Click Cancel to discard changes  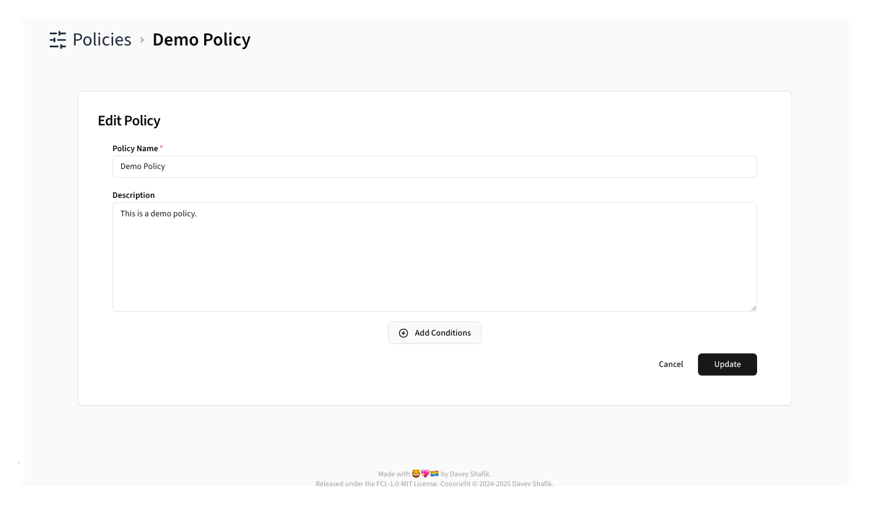(x=670, y=364)
